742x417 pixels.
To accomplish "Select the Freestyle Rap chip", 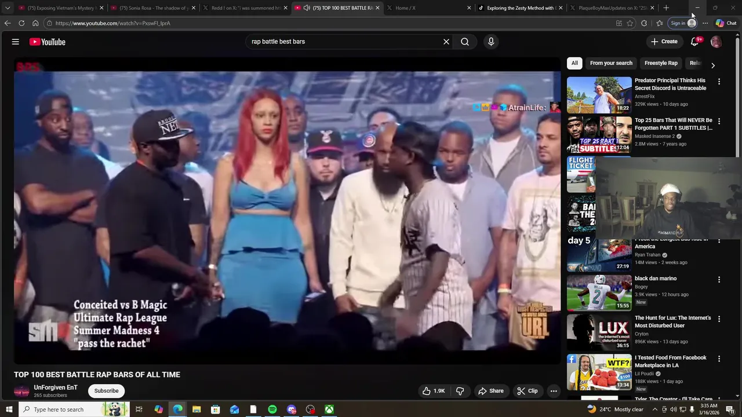I will click(x=661, y=63).
